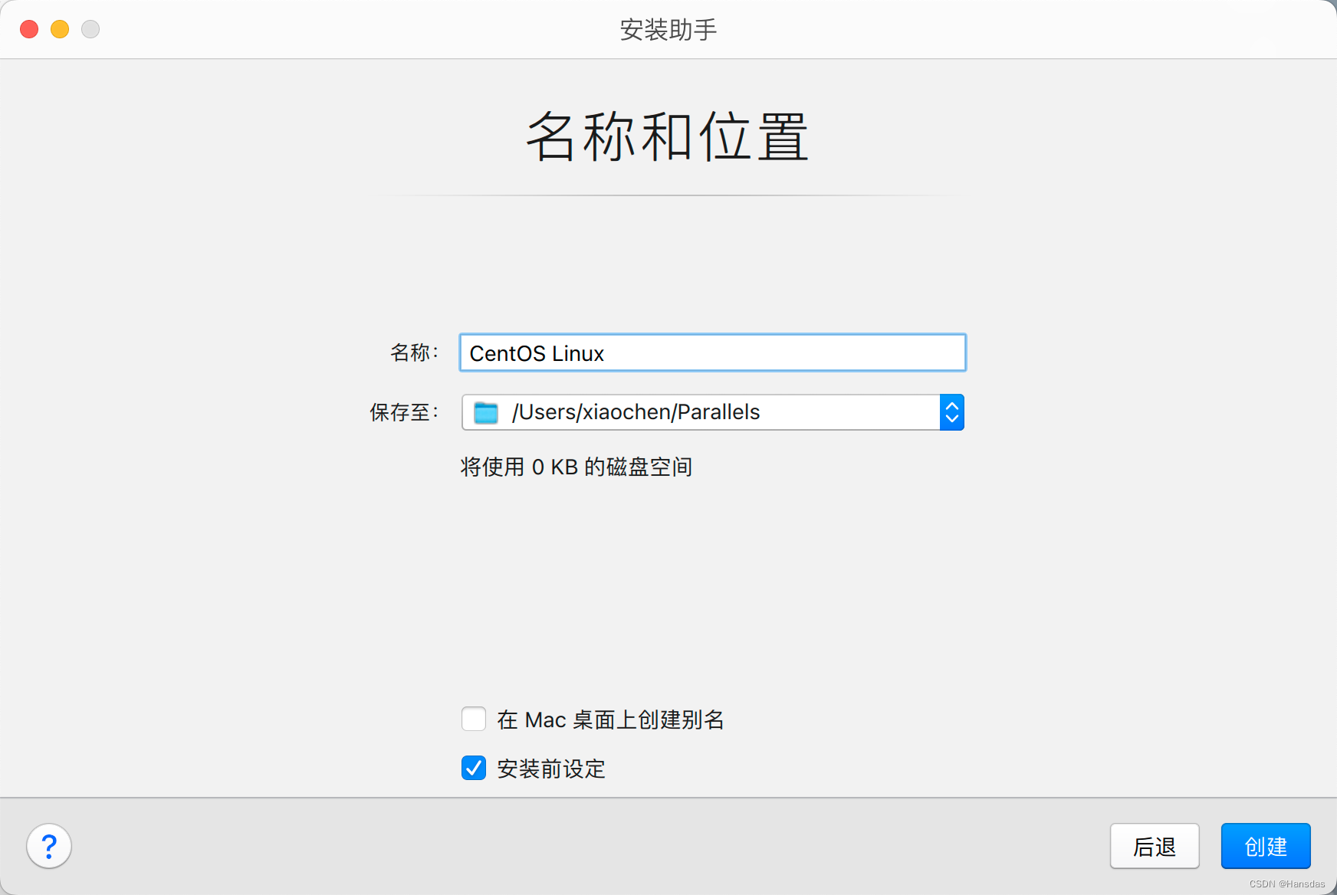Click the 后退 button
This screenshot has width=1337, height=895.
coord(1155,846)
